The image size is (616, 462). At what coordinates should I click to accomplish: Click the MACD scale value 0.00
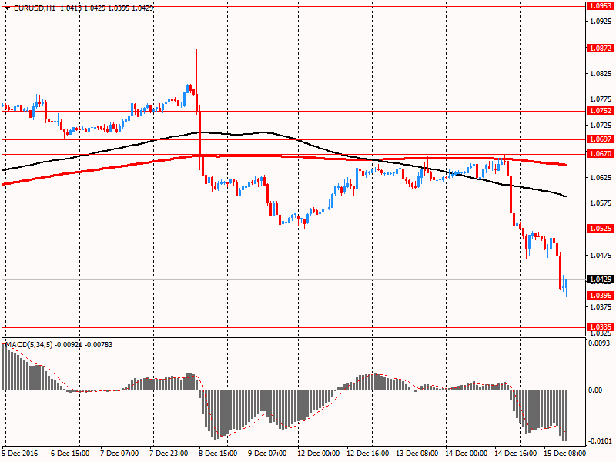click(x=595, y=390)
